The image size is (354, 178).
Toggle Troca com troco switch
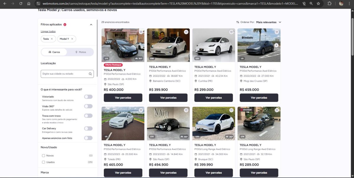[88, 116]
